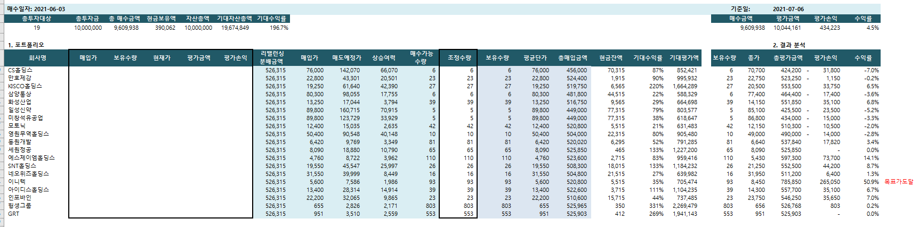Image resolution: width=919 pixels, height=227 pixels.
Task: Click the 390,062 cash holding value
Action: pyautogui.click(x=165, y=28)
